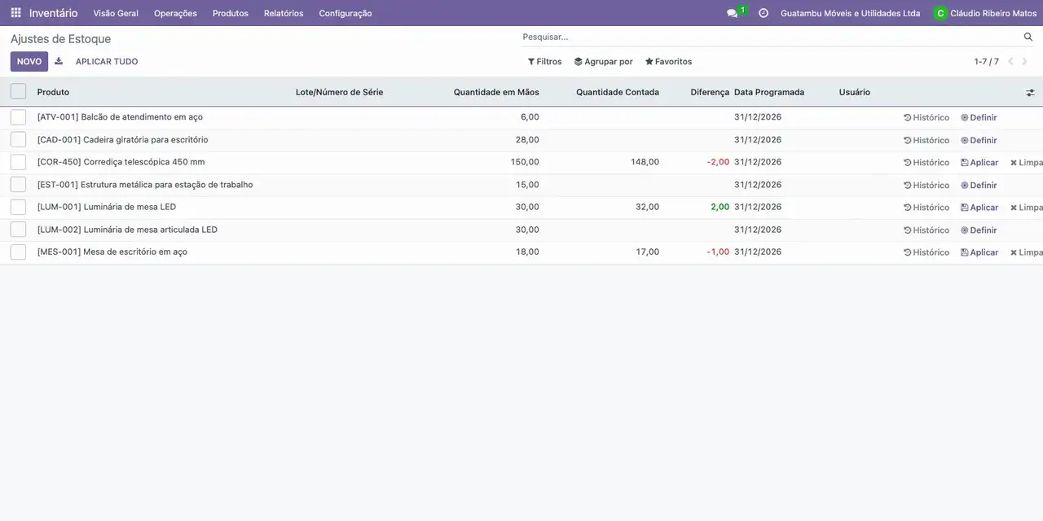Screen dimensions: 1043x521
Task: Click the NOVO button
Action: [29, 61]
